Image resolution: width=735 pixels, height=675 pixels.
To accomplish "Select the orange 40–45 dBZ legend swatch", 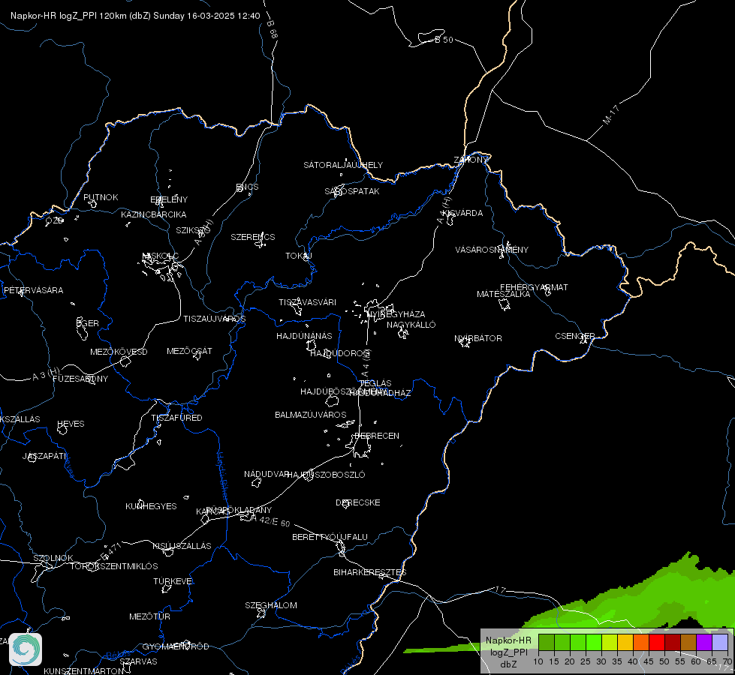I will (x=641, y=643).
